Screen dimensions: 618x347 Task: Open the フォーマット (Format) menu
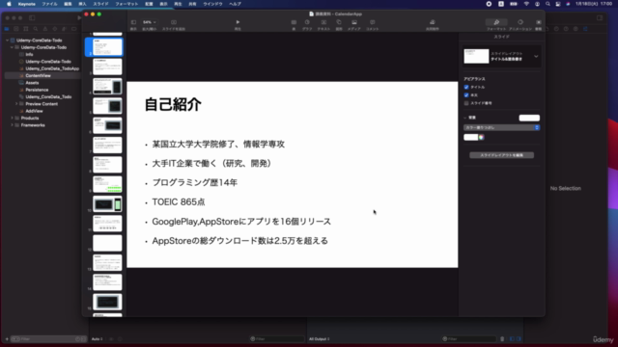(126, 4)
